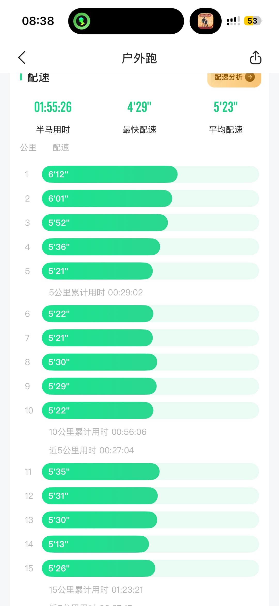This screenshot has width=279, height=606.
Task: Tap the 5公里累计用时 00:29:02 text
Action: click(96, 293)
